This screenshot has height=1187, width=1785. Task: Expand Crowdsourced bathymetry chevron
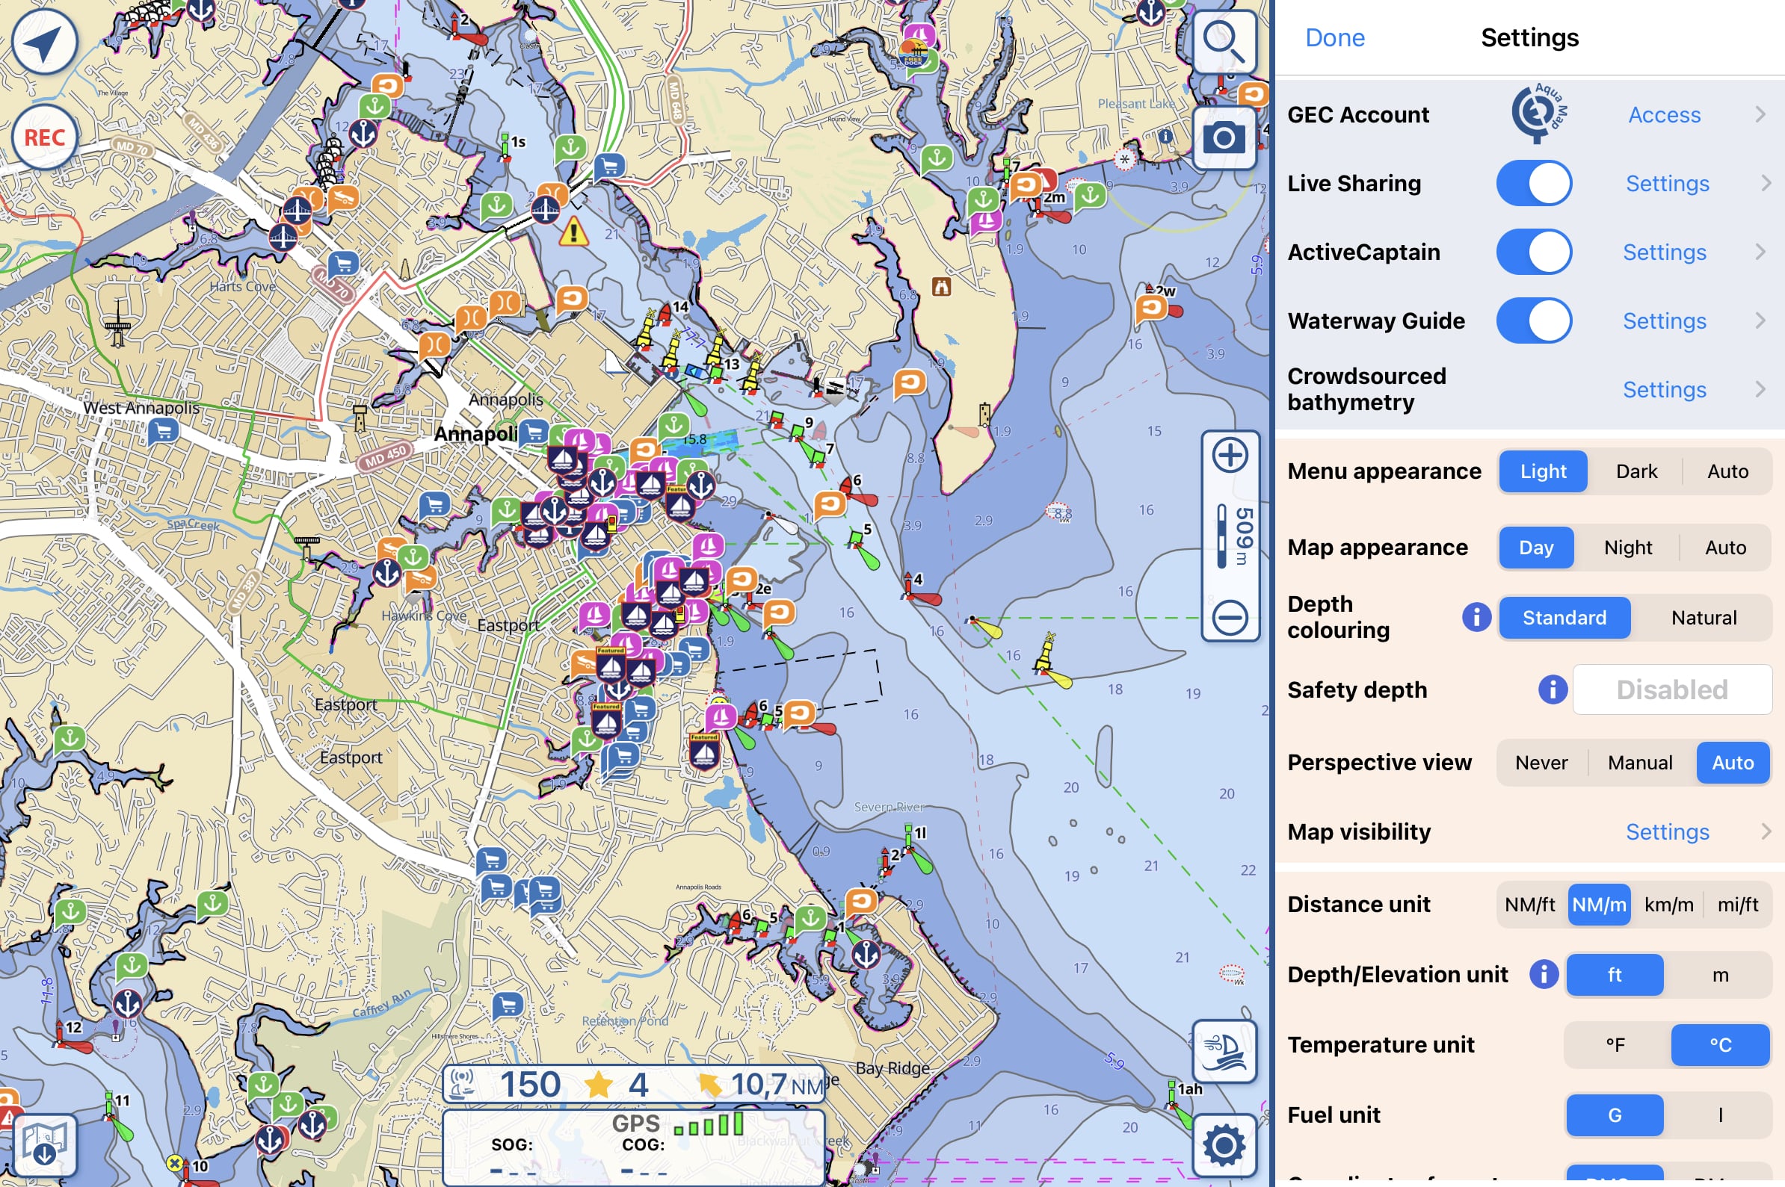pos(1761,390)
